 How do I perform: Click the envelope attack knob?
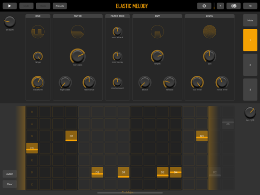click(145, 82)
